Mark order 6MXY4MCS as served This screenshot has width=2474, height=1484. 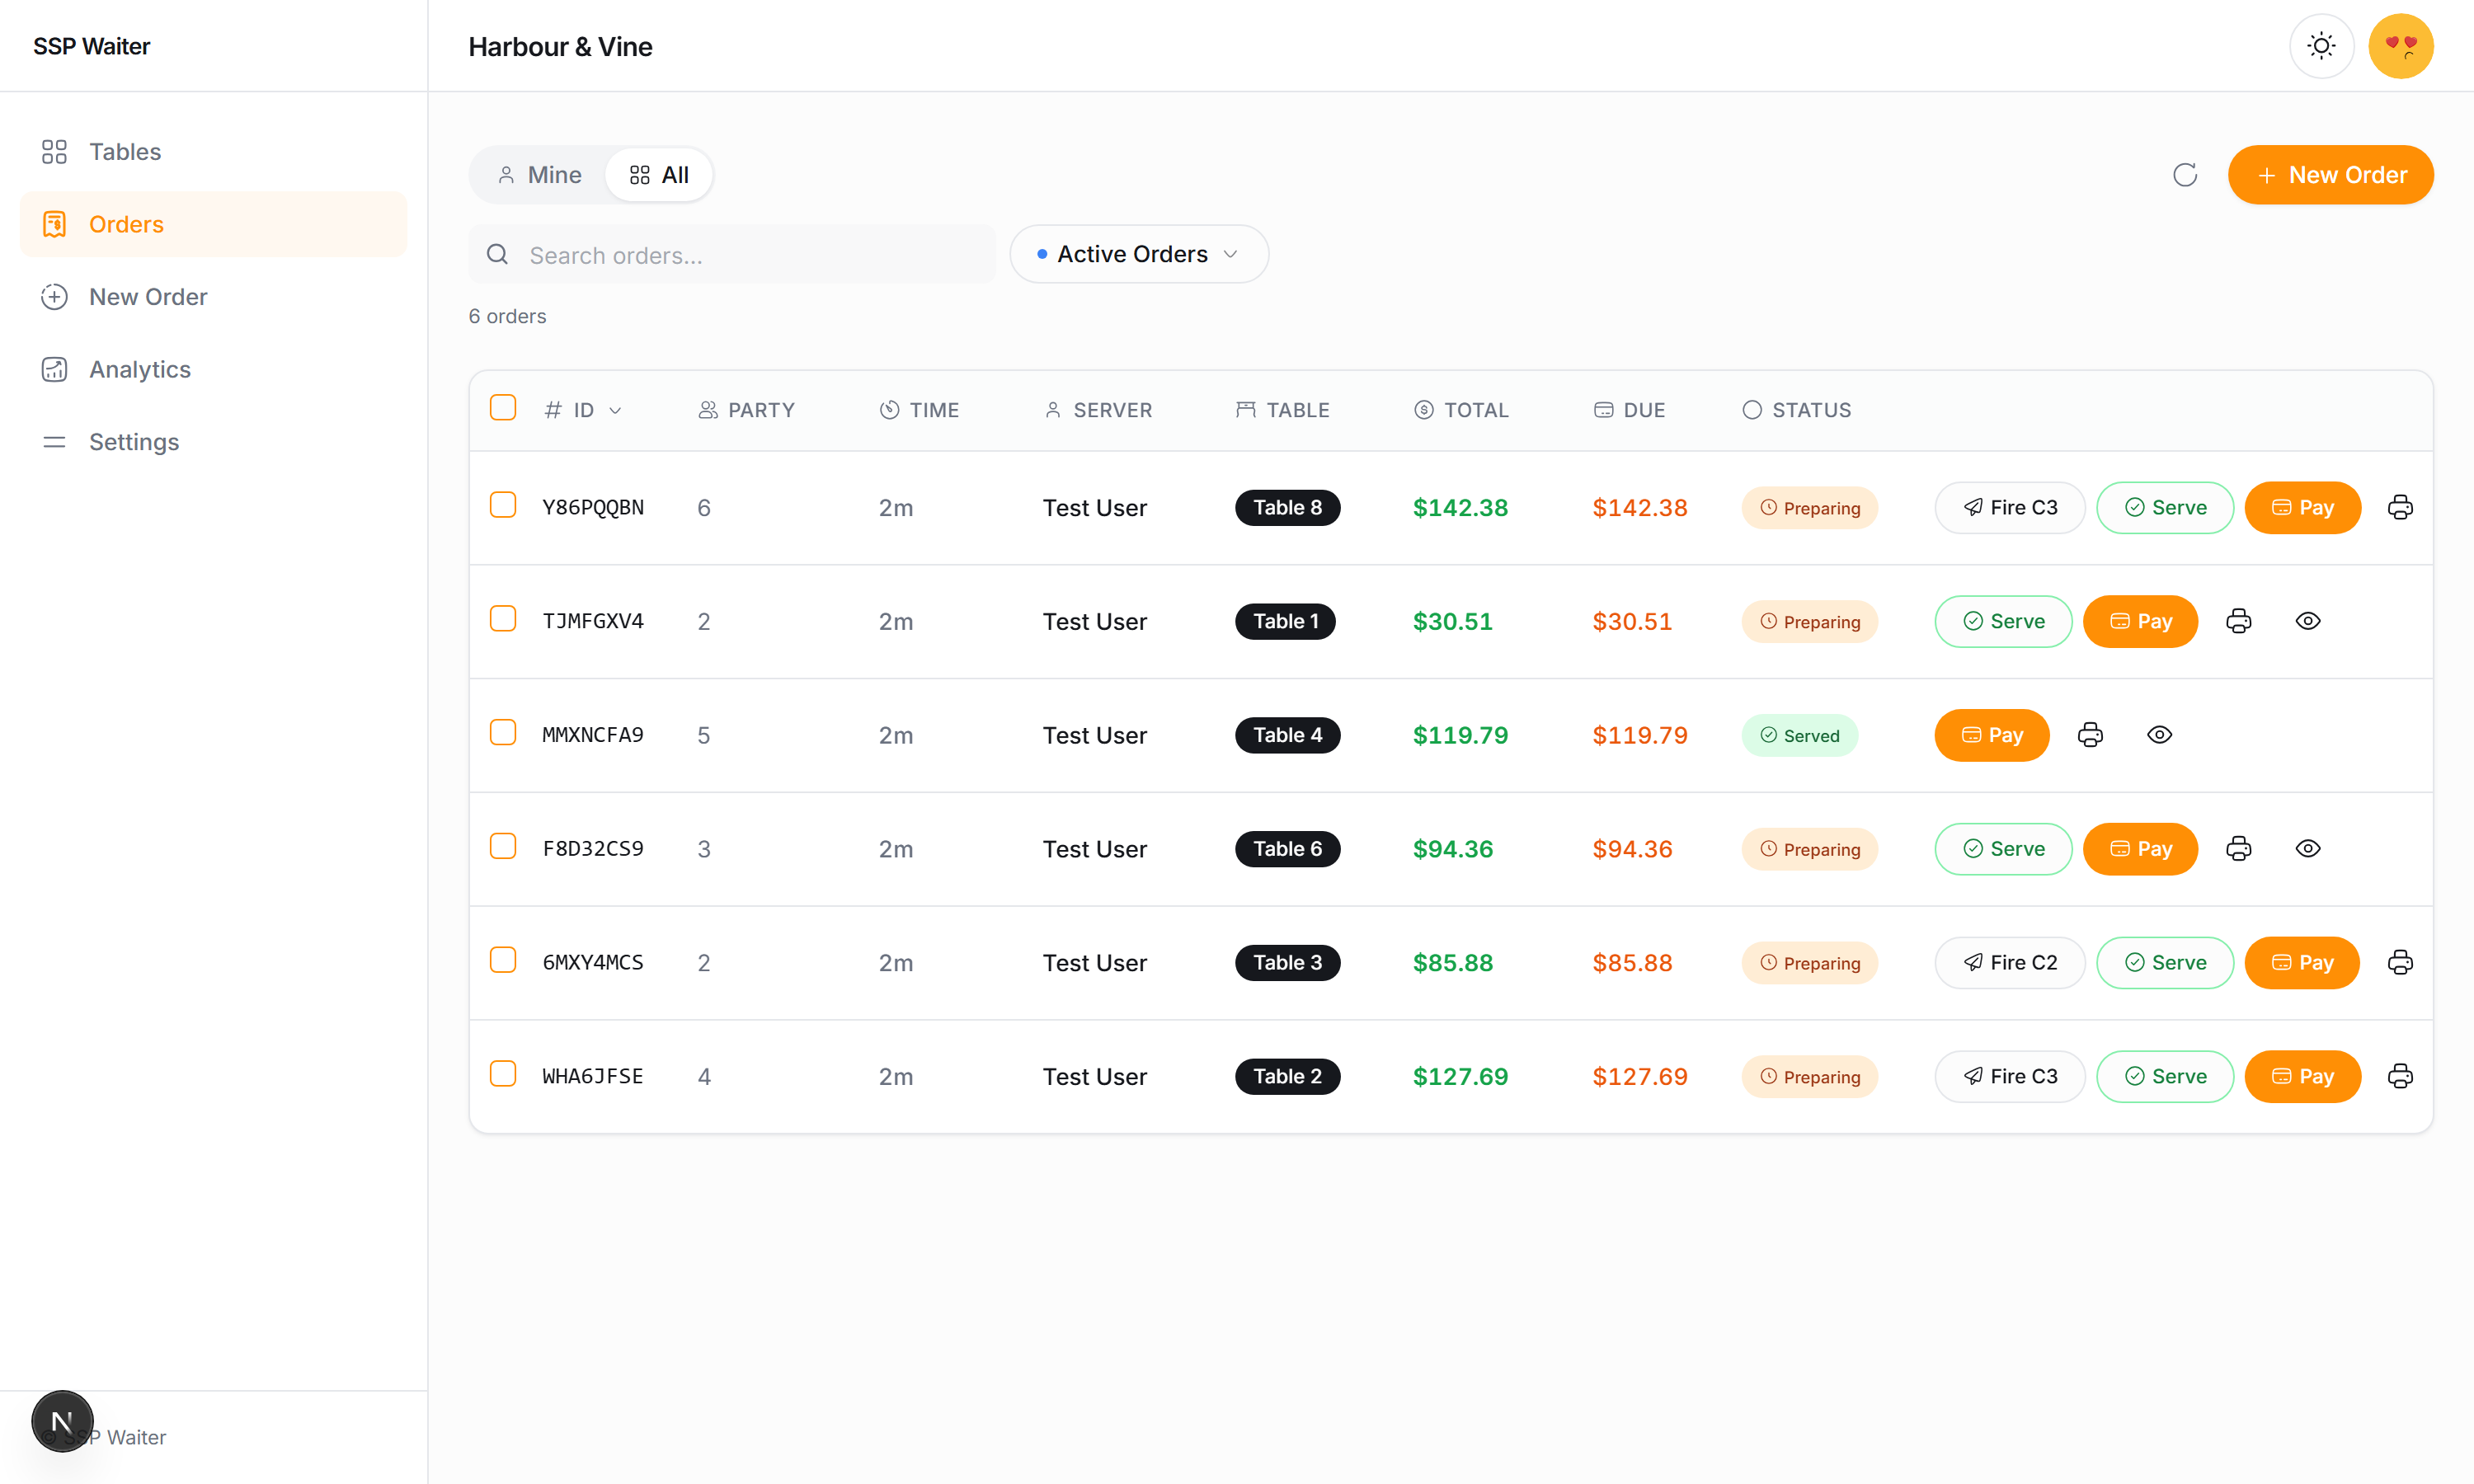pos(2164,962)
